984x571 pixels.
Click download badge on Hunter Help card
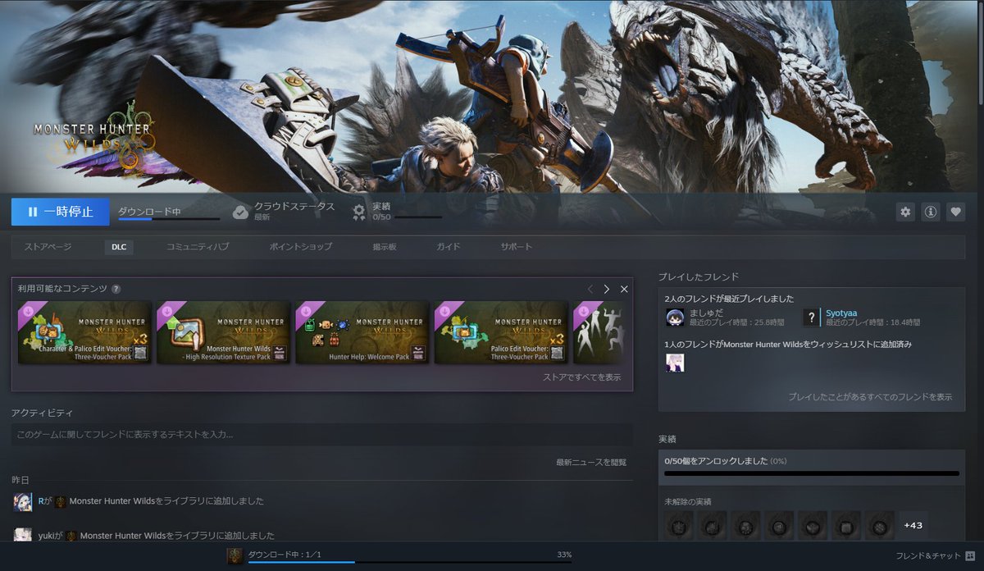[x=305, y=311]
